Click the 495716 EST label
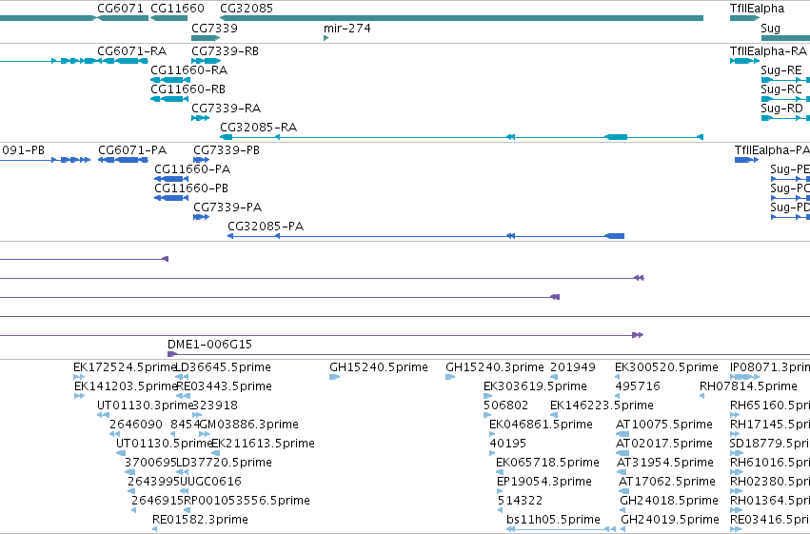This screenshot has width=810, height=534. tap(638, 386)
